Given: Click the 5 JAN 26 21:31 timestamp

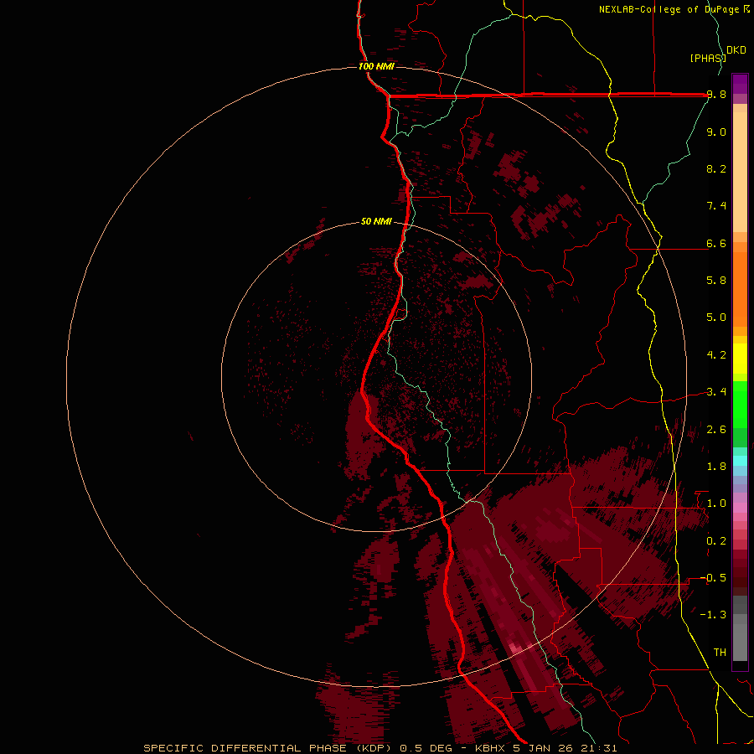Looking at the screenshot, I should [x=565, y=748].
